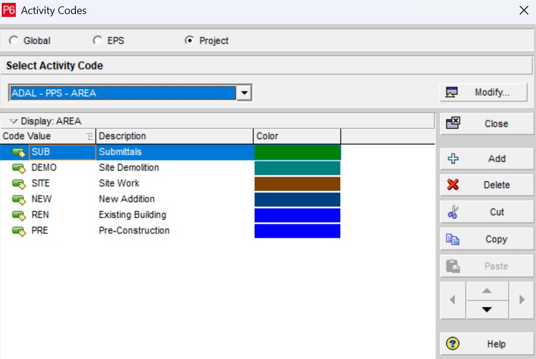Viewport: 536px width, 359px height.
Task: Open the ADAL - PPS - AREA dropdown
Action: (x=244, y=93)
